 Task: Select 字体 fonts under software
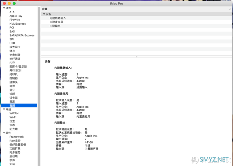[x=12, y=160]
